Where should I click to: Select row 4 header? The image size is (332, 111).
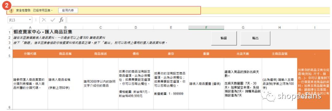click(x=10, y=48)
